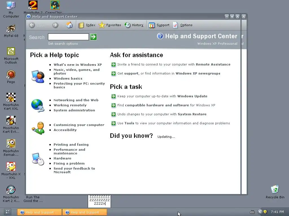Click the computer and mouse hardware icon
The height and width of the screenshot is (216, 289).
[38, 159]
